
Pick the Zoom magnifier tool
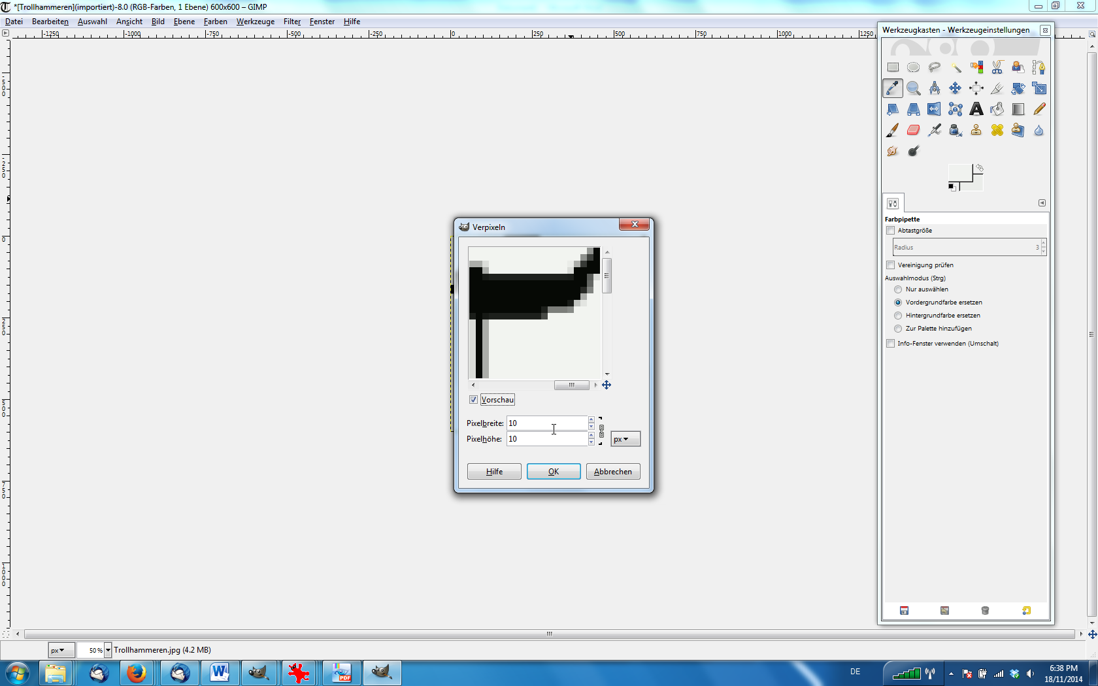coord(913,88)
